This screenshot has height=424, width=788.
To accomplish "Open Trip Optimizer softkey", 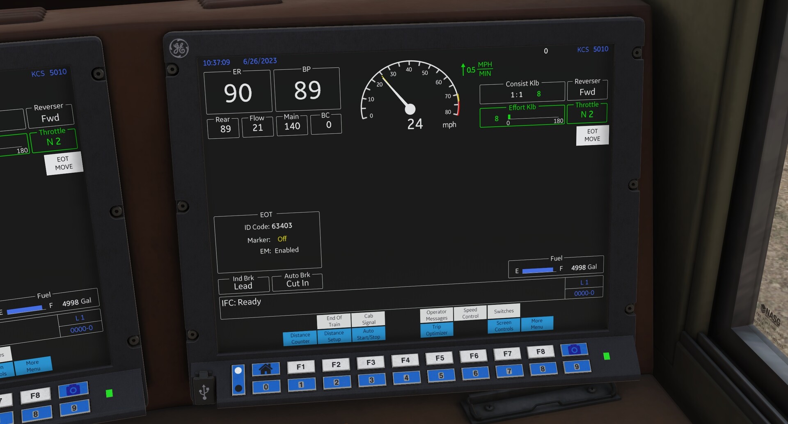I will coord(437,330).
